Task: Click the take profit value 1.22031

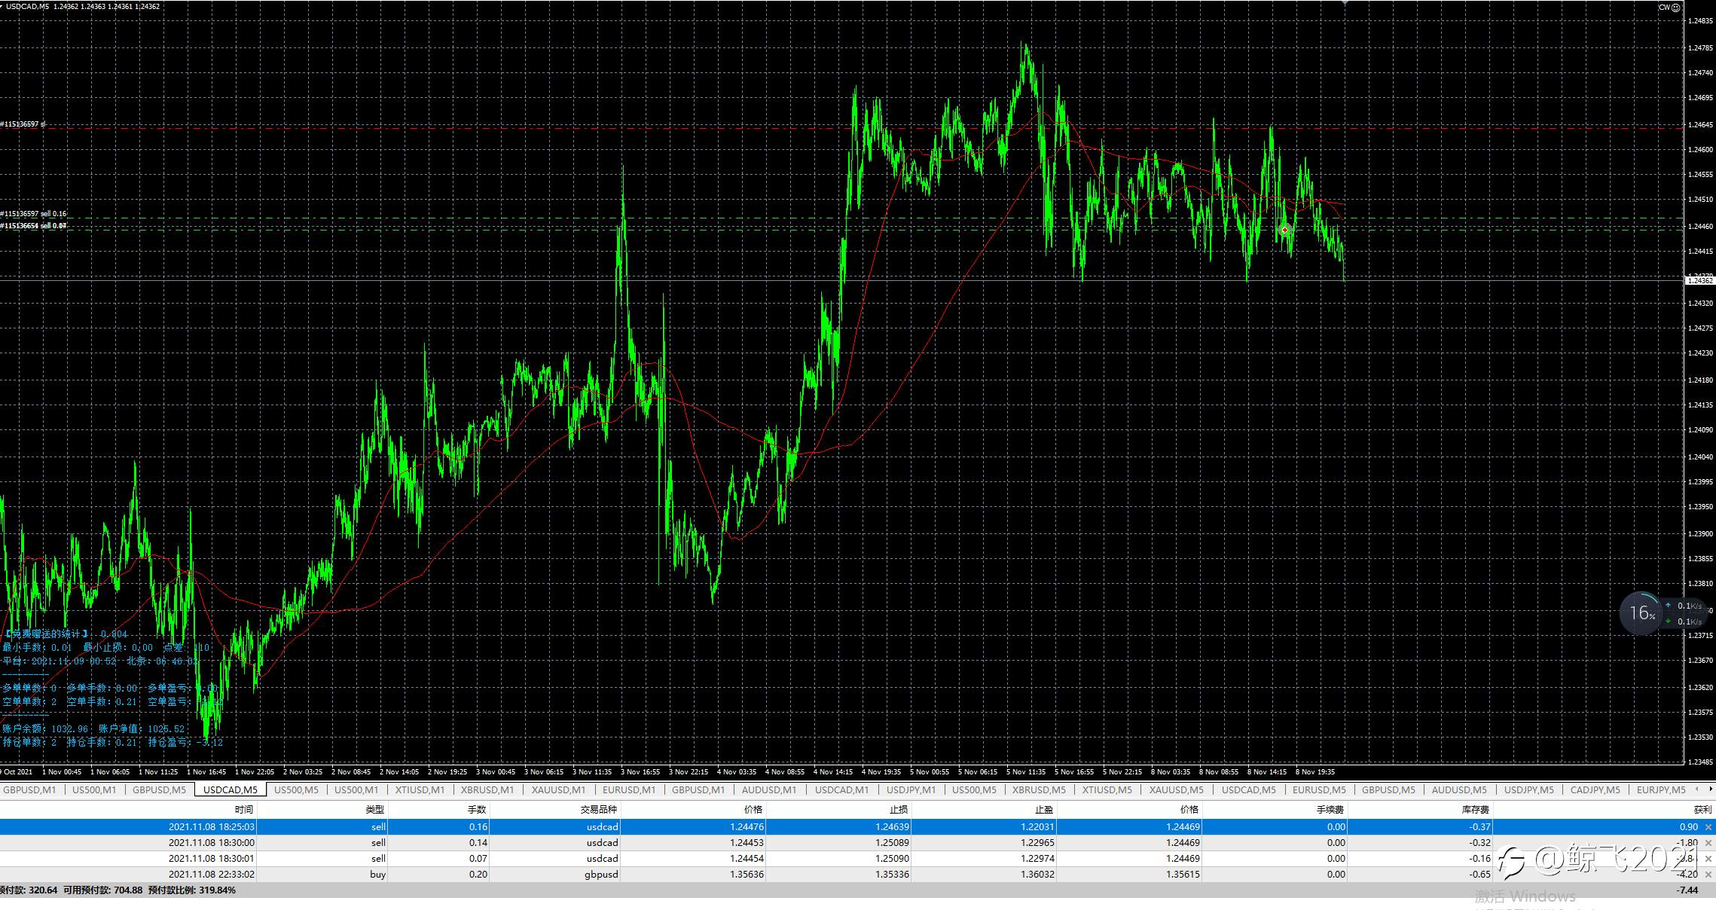Action: tap(1037, 827)
